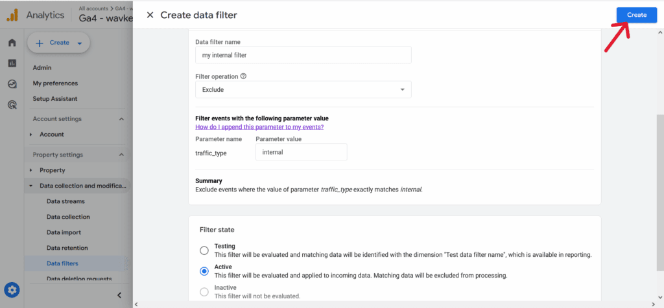The width and height of the screenshot is (664, 308).
Task: Open Data streams
Action: [65, 201]
